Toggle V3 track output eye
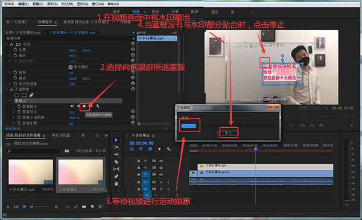The height and width of the screenshot is (220, 362). (x=161, y=161)
